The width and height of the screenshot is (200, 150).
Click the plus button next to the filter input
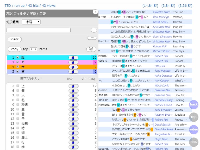(x=94, y=30)
